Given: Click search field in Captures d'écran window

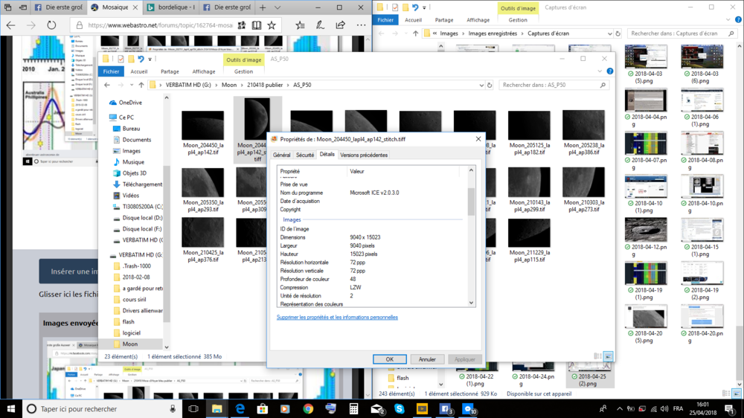Looking at the screenshot, I should [x=681, y=33].
